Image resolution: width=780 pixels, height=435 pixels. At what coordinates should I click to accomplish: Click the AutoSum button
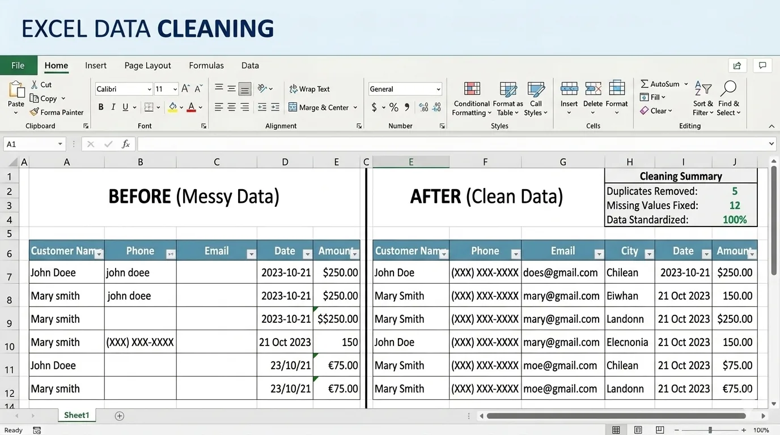click(x=660, y=84)
